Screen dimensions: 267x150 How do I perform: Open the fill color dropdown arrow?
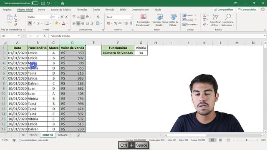60,23
